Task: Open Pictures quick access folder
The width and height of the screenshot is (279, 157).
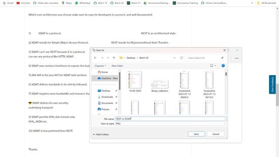Action: pyautogui.click(x=103, y=109)
